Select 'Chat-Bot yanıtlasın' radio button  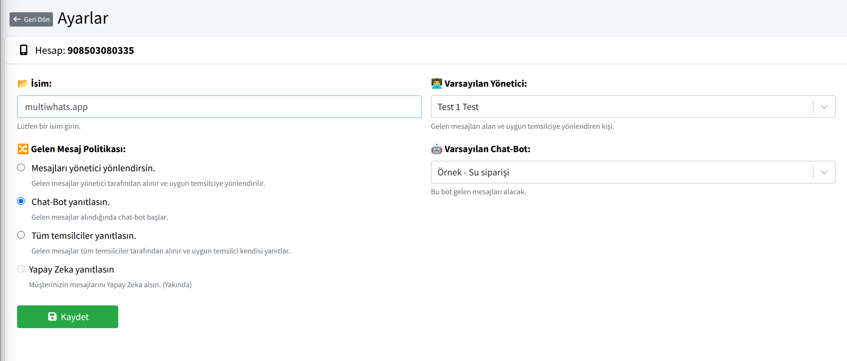(21, 201)
